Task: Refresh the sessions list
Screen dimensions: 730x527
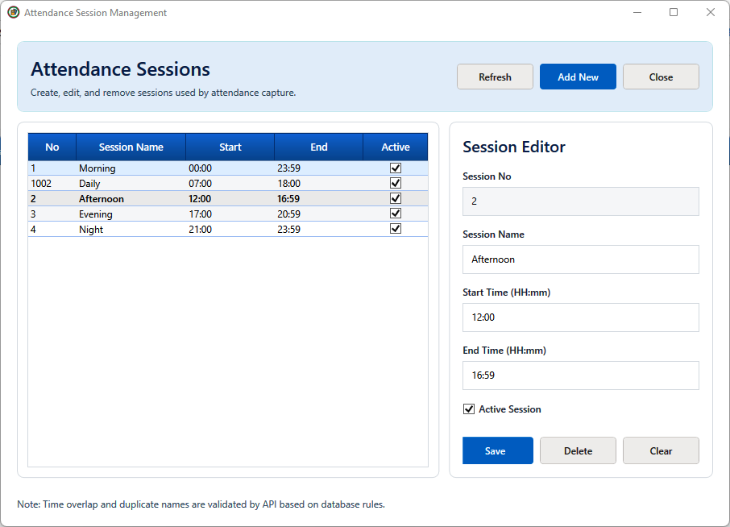Action: point(495,77)
